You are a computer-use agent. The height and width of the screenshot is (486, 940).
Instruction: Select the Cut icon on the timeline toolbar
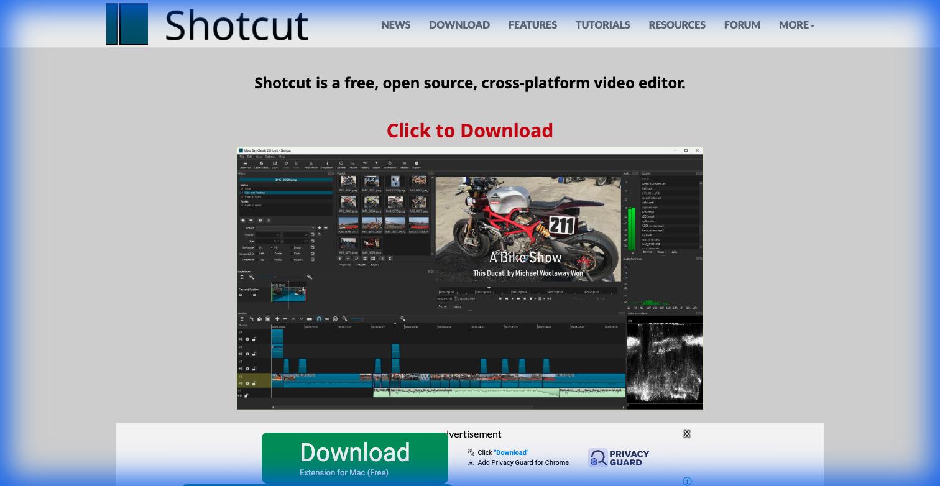pos(252,319)
